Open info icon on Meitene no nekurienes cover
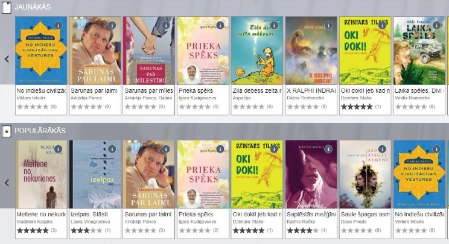Viewport: 449px width, 244px height. click(x=58, y=149)
